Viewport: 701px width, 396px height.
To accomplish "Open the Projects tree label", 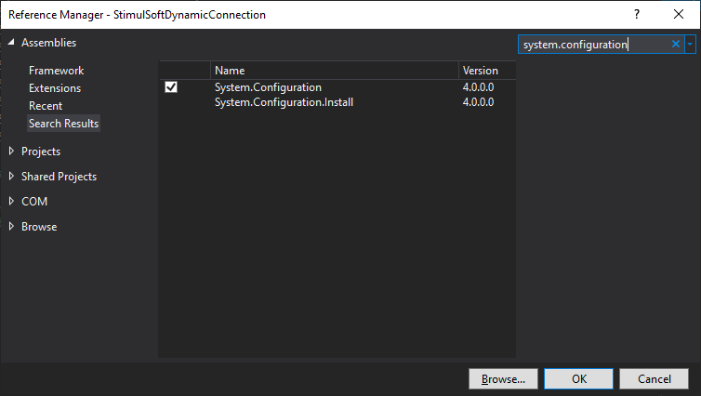I will tap(41, 152).
